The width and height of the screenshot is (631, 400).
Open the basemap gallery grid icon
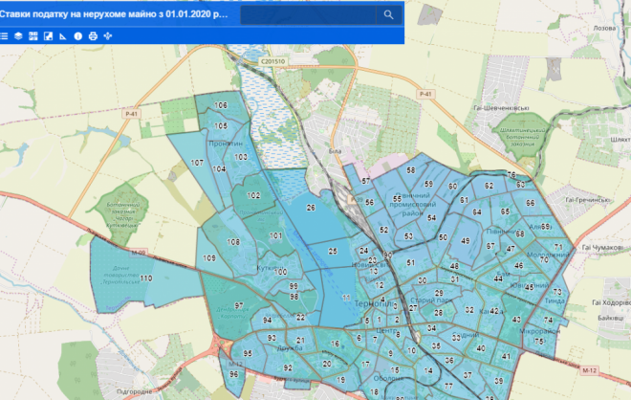(x=33, y=35)
